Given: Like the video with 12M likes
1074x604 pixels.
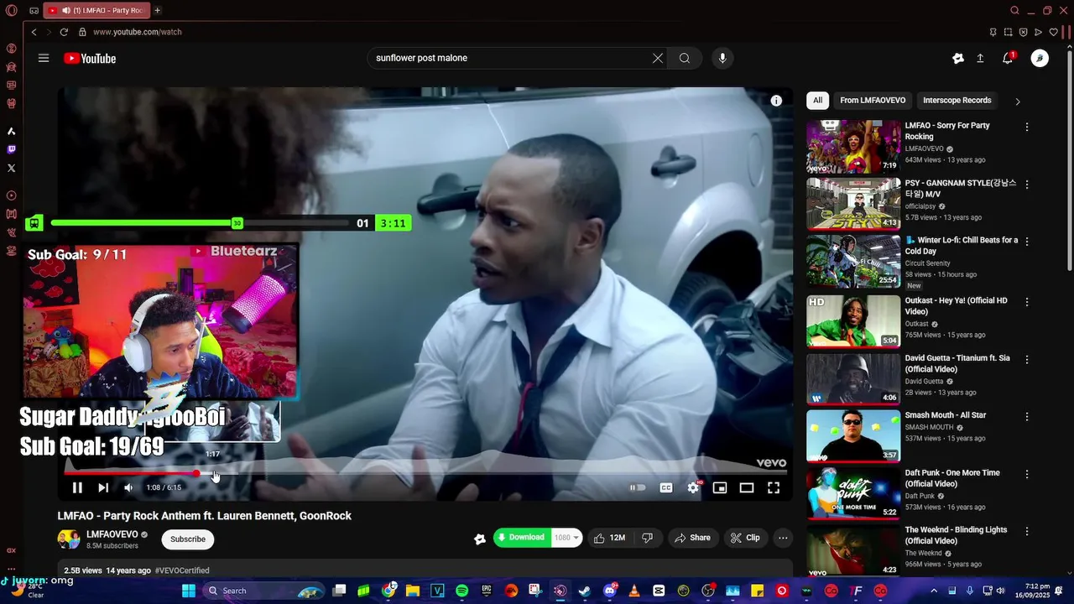Looking at the screenshot, I should point(609,538).
